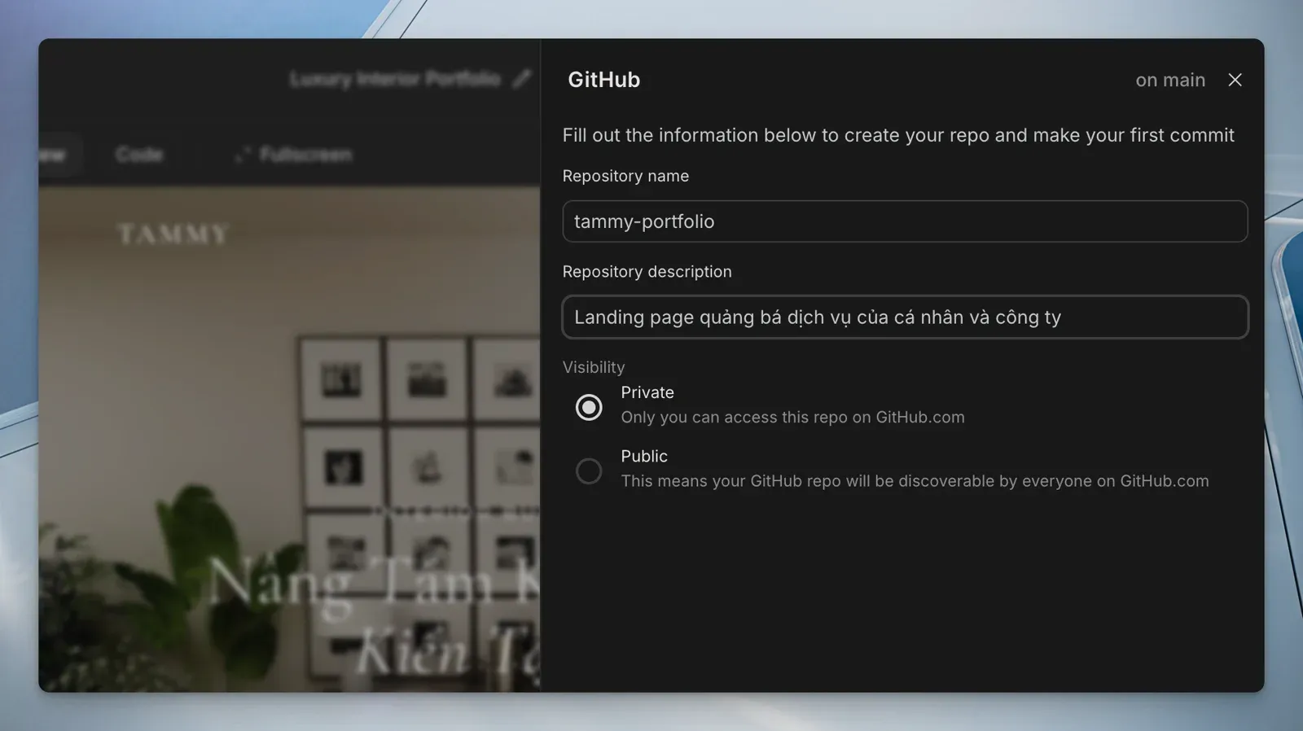Screen dimensions: 1303x731
Task: Click the pencil edit icon beside project title
Action: (x=521, y=79)
